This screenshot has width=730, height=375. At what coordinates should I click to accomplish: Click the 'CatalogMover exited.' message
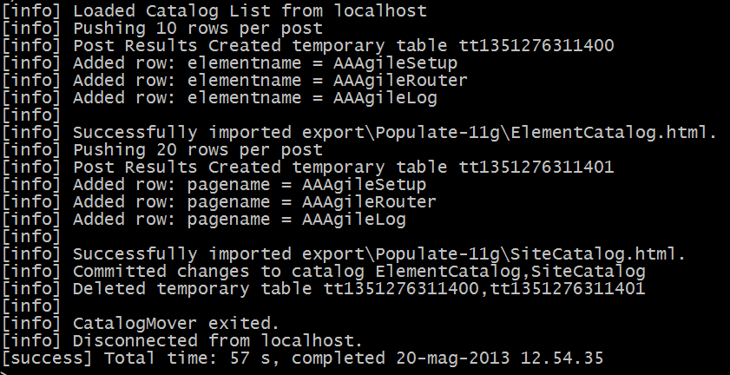coord(176,323)
